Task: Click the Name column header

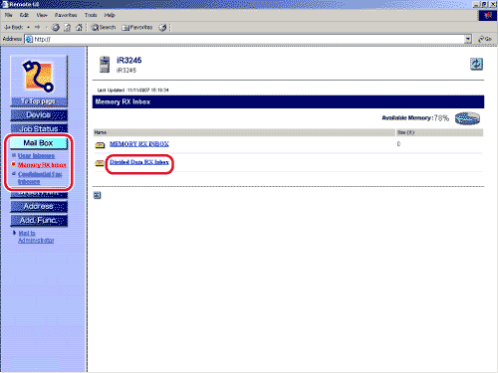Action: [244, 132]
